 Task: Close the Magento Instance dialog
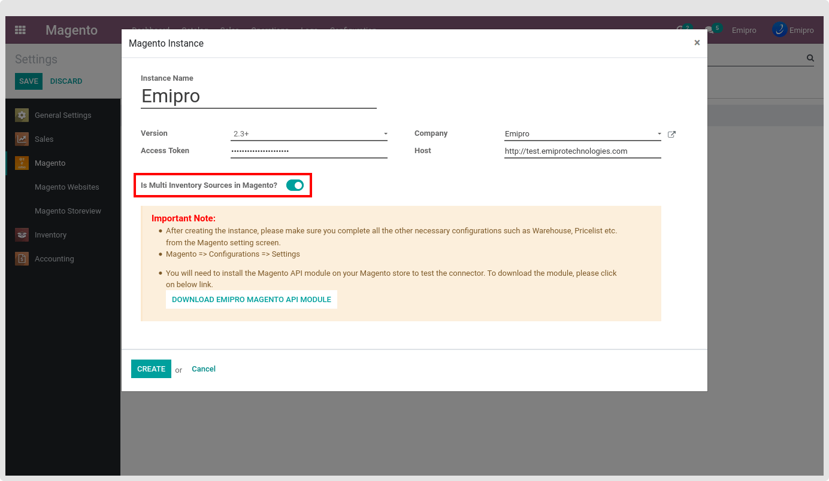(697, 43)
